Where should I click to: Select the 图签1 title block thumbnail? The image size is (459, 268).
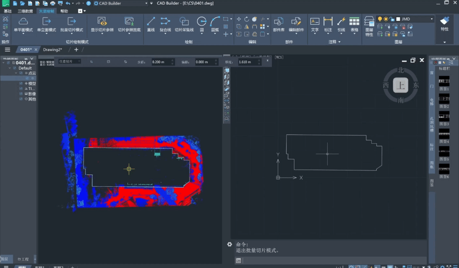tap(444, 81)
